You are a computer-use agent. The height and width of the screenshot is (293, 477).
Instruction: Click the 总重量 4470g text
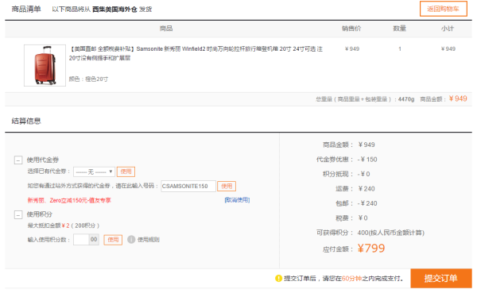(365, 99)
